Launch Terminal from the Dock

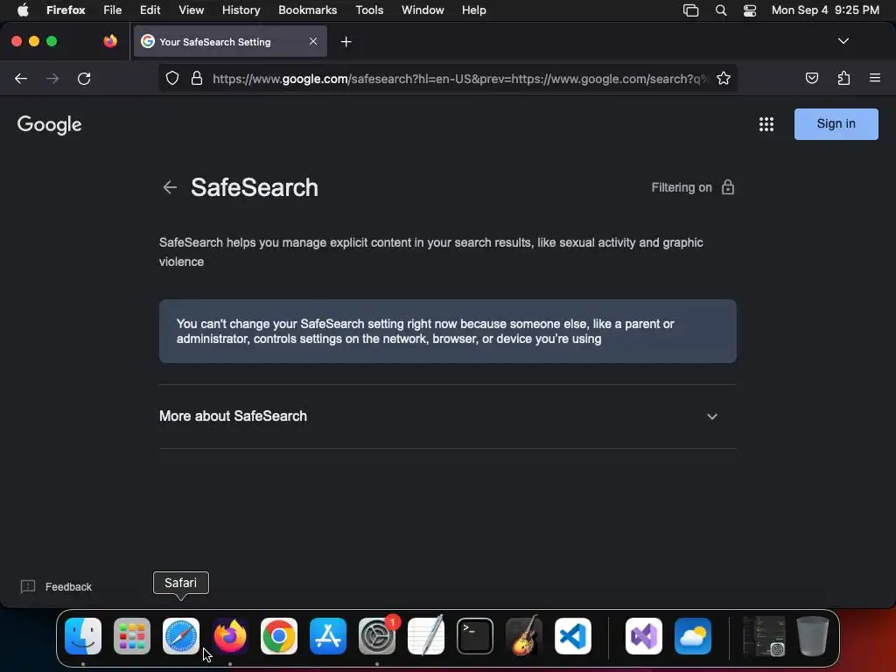click(475, 636)
